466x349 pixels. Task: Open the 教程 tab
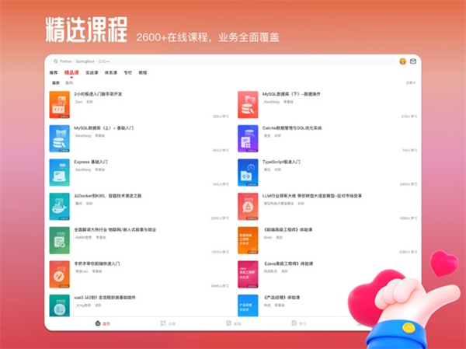143,72
